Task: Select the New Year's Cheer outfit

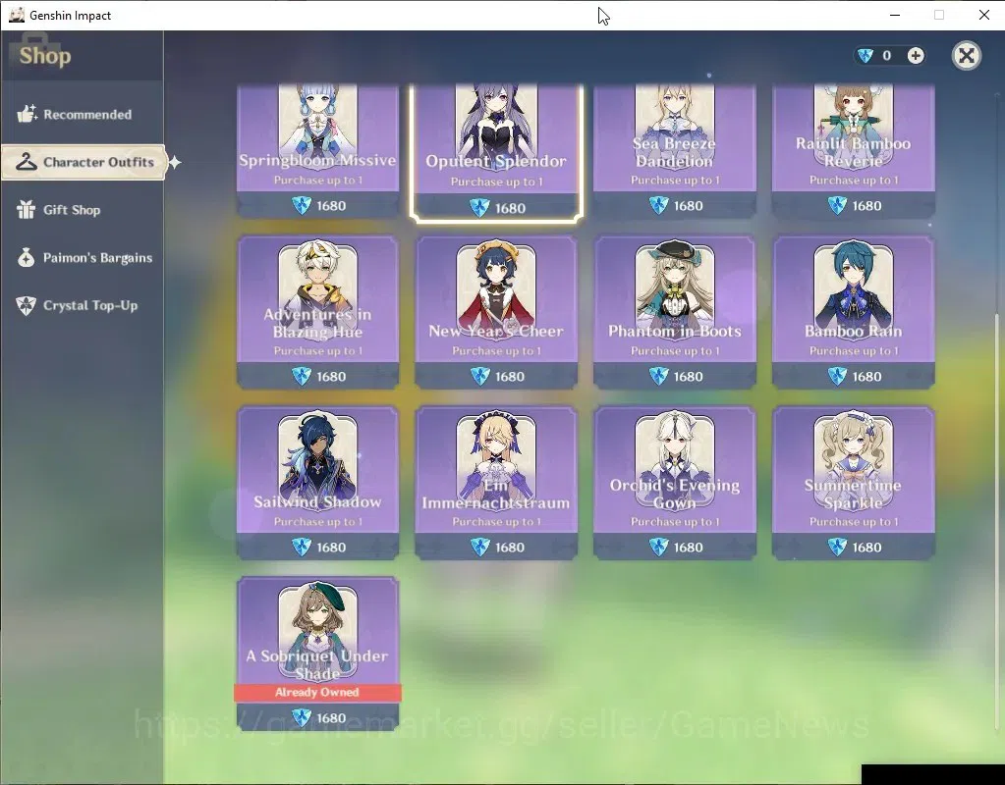Action: [497, 312]
